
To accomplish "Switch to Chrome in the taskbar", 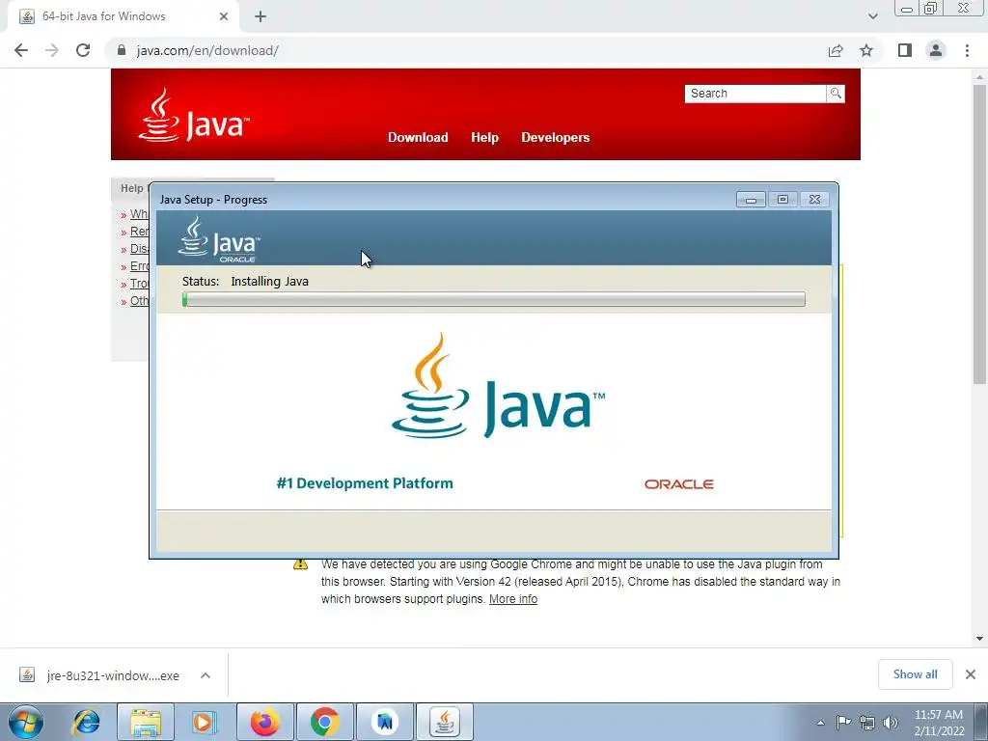I will tap(324, 722).
